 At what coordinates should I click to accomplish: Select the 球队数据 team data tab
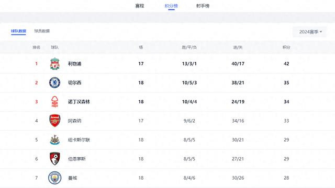pos(19,31)
